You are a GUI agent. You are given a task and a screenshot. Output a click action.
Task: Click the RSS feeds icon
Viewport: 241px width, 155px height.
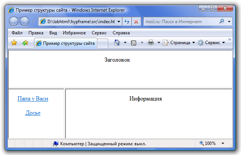(134, 43)
